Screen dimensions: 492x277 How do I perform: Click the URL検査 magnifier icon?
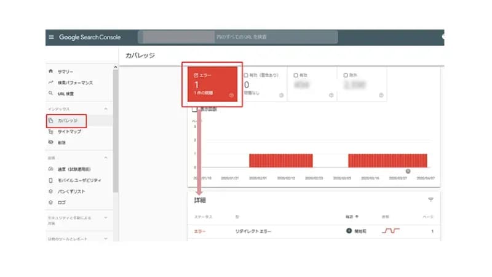pos(50,94)
